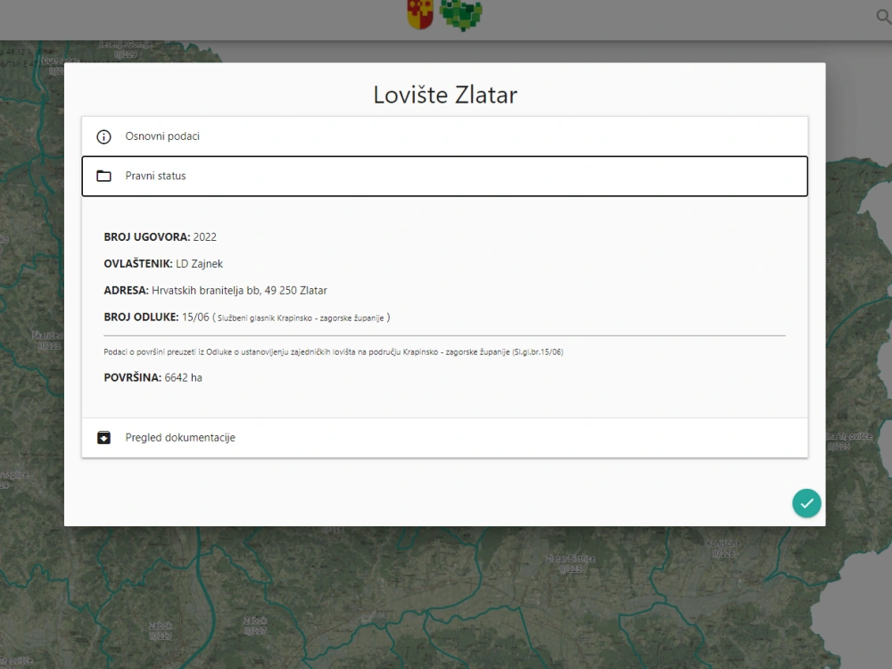Screen dimensions: 892x669
Task: Expand the Pregled dokumentacije section
Action: 444,437
